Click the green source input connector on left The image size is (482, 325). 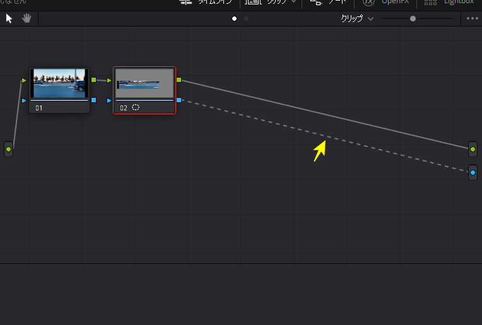(x=9, y=149)
